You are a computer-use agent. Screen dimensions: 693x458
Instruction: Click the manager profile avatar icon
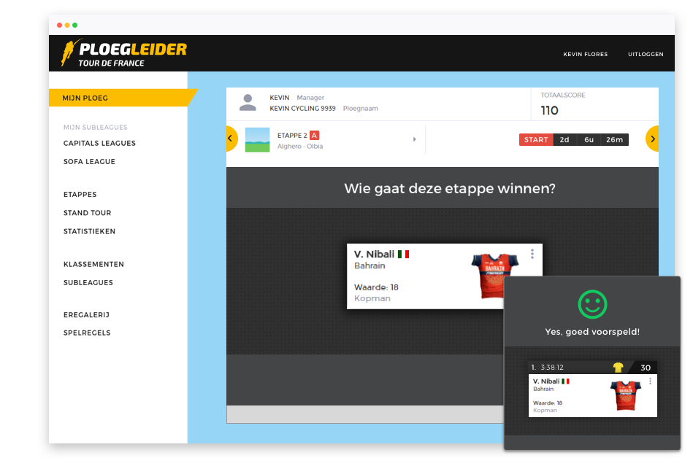tap(248, 103)
